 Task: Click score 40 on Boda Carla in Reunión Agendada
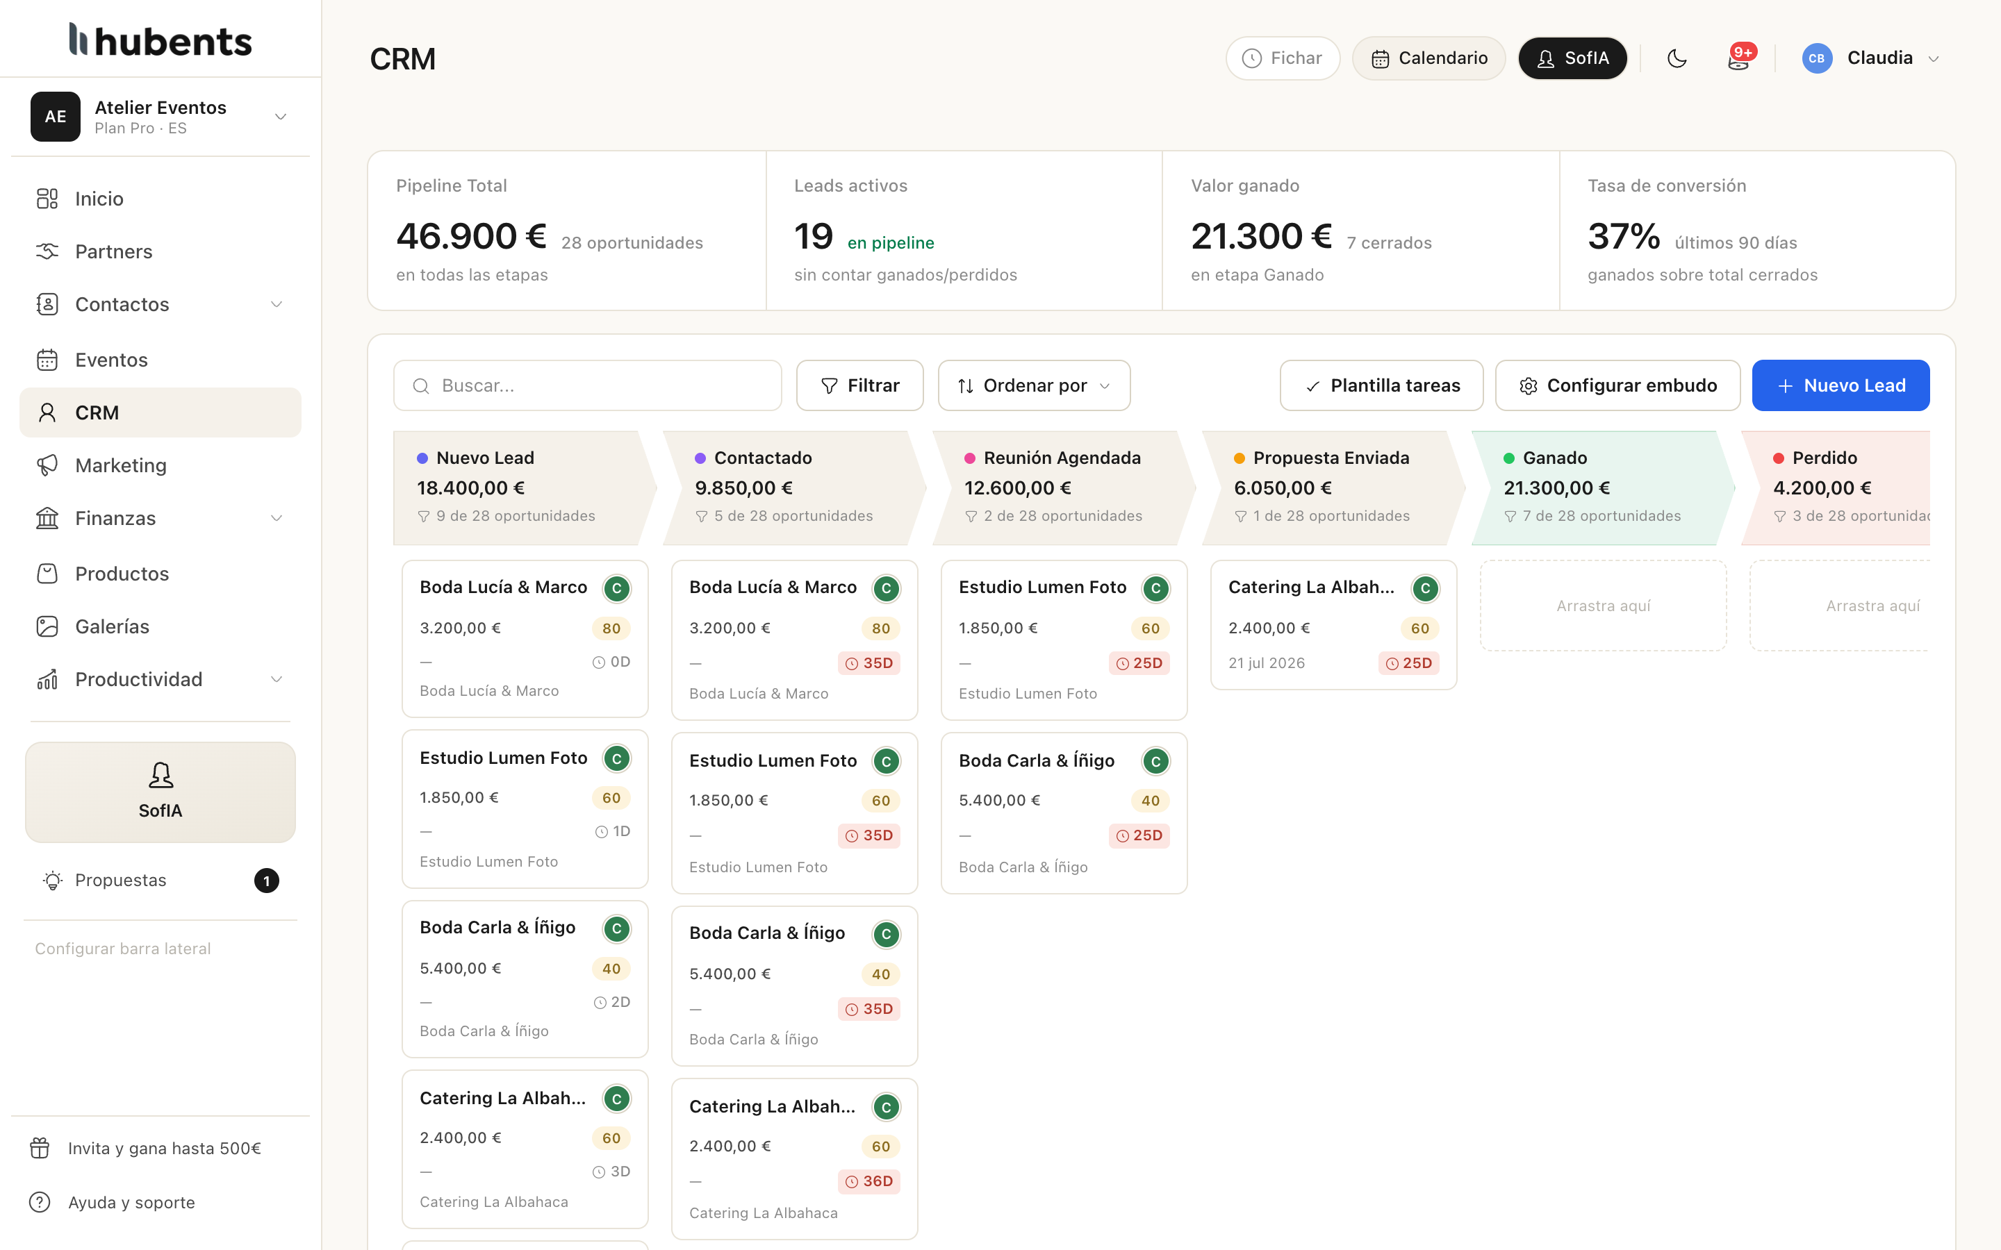[1150, 800]
